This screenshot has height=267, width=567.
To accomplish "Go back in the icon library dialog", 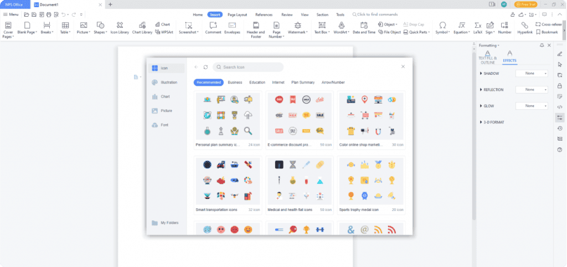I will pos(197,67).
